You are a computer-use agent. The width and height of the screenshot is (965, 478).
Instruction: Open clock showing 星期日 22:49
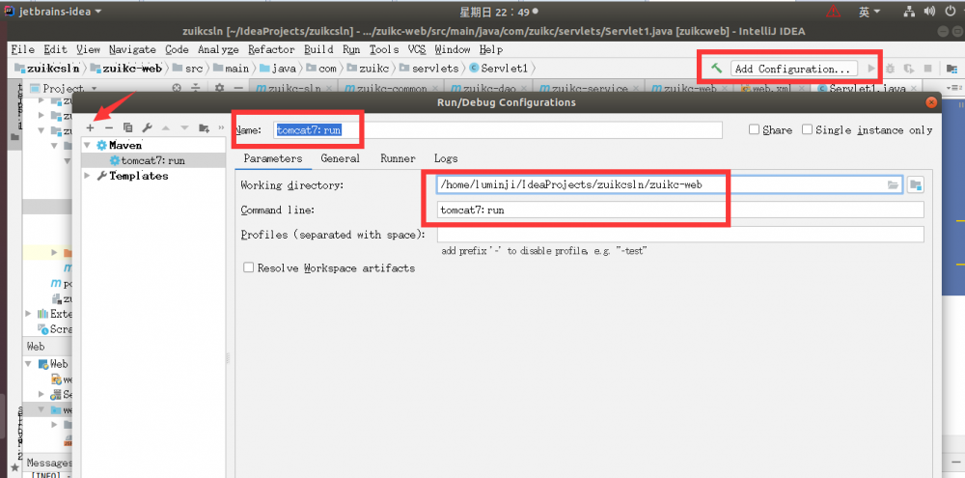(x=499, y=11)
